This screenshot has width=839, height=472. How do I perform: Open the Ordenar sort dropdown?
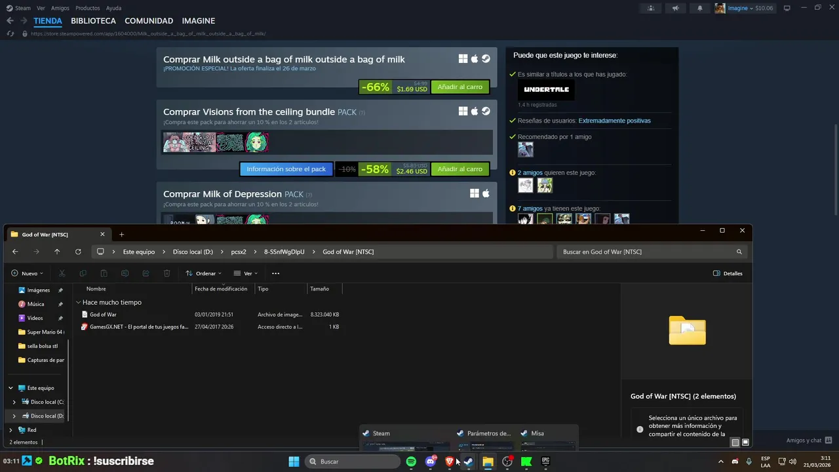point(203,273)
